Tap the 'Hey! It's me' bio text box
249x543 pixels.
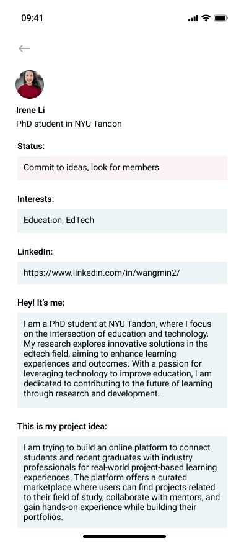tap(122, 360)
